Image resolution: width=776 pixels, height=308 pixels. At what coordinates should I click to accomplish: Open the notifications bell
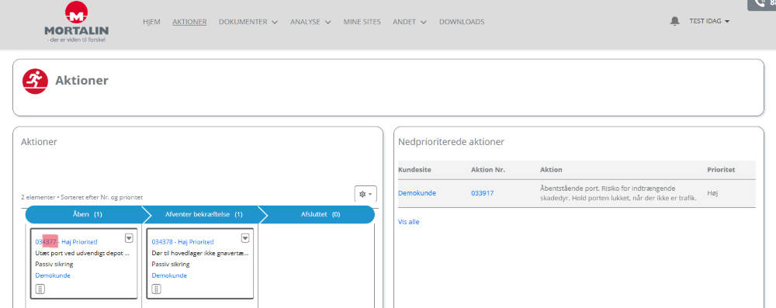[x=674, y=21]
